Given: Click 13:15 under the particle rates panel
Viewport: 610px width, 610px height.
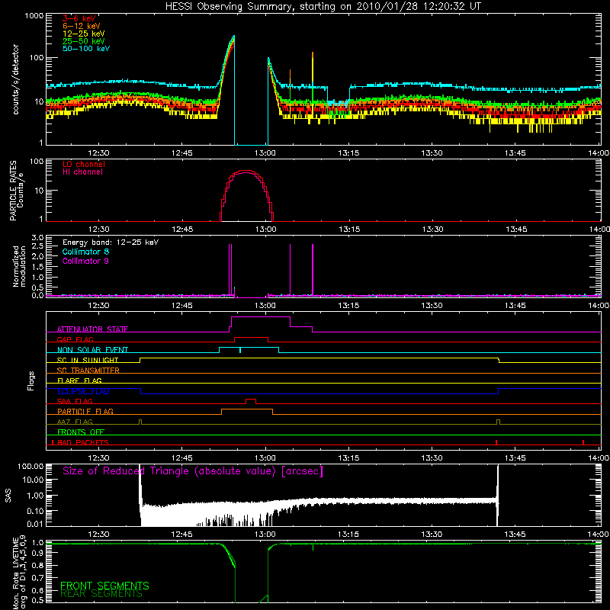Looking at the screenshot, I should [x=349, y=230].
